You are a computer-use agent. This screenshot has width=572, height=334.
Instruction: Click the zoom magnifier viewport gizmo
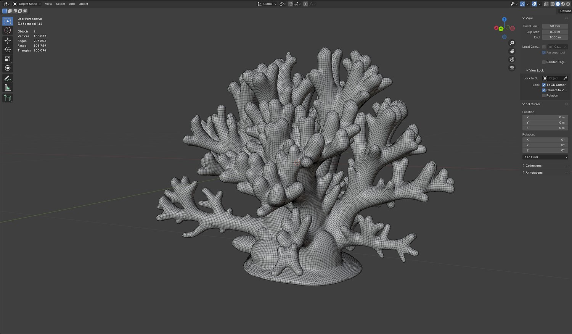coord(512,43)
